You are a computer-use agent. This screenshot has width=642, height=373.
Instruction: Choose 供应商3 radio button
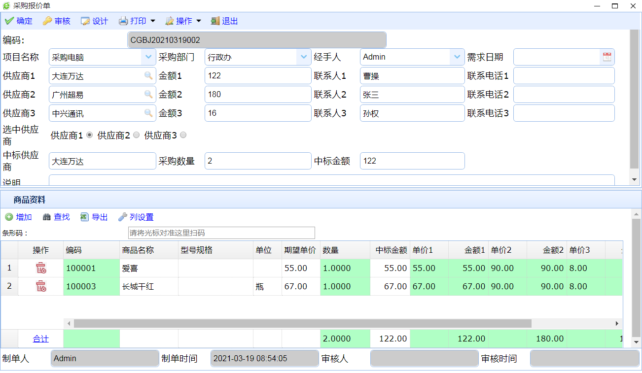pyautogui.click(x=183, y=135)
